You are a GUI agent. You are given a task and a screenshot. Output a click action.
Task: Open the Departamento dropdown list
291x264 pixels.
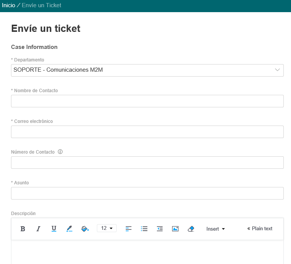tap(147, 71)
